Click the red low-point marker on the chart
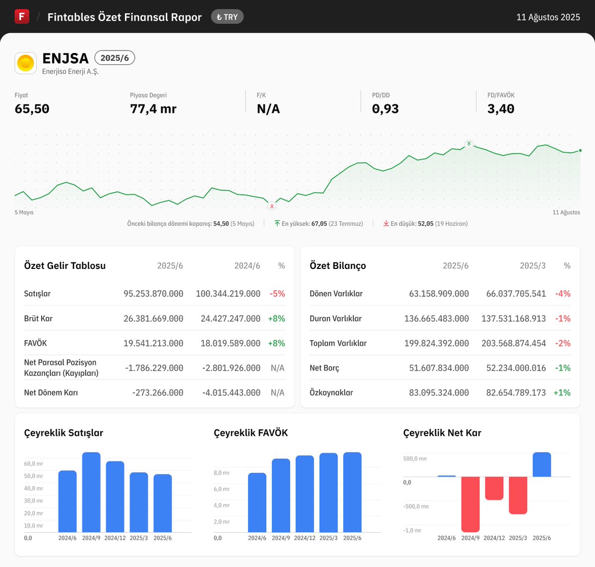 point(272,205)
